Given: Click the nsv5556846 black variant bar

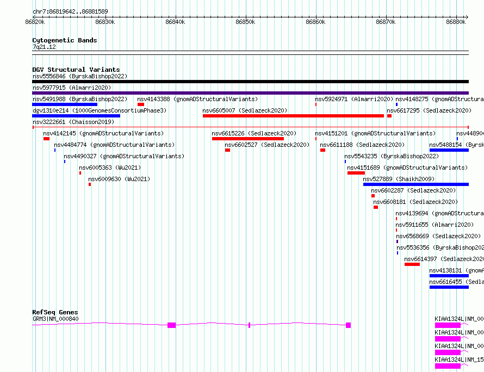Looking at the screenshot, I should pyautogui.click(x=250, y=82).
